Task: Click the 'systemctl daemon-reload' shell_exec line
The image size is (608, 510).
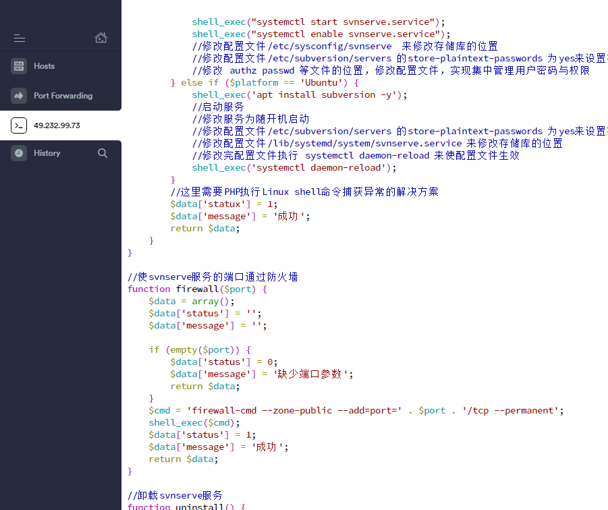Action: (x=294, y=167)
